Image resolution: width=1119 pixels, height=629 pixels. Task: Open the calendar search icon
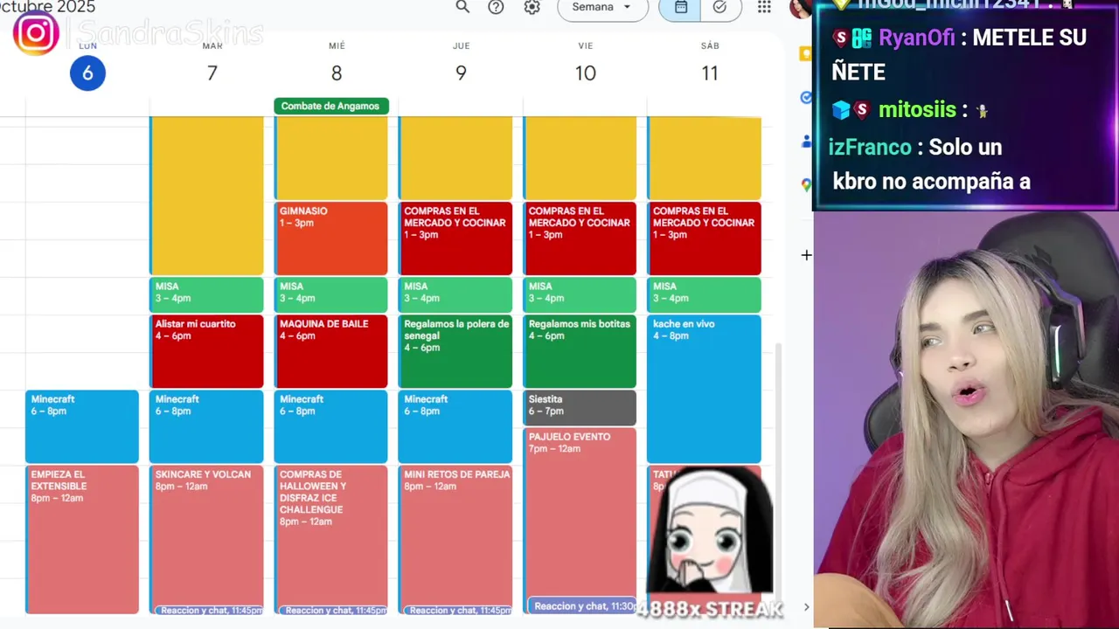pos(462,7)
